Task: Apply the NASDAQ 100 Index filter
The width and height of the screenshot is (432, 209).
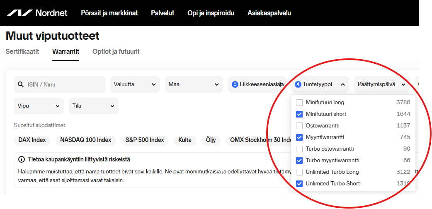Action: pyautogui.click(x=86, y=140)
